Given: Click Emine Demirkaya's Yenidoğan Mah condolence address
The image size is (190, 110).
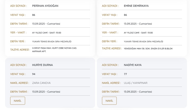Looking at the screenshot, I should [148, 49].
